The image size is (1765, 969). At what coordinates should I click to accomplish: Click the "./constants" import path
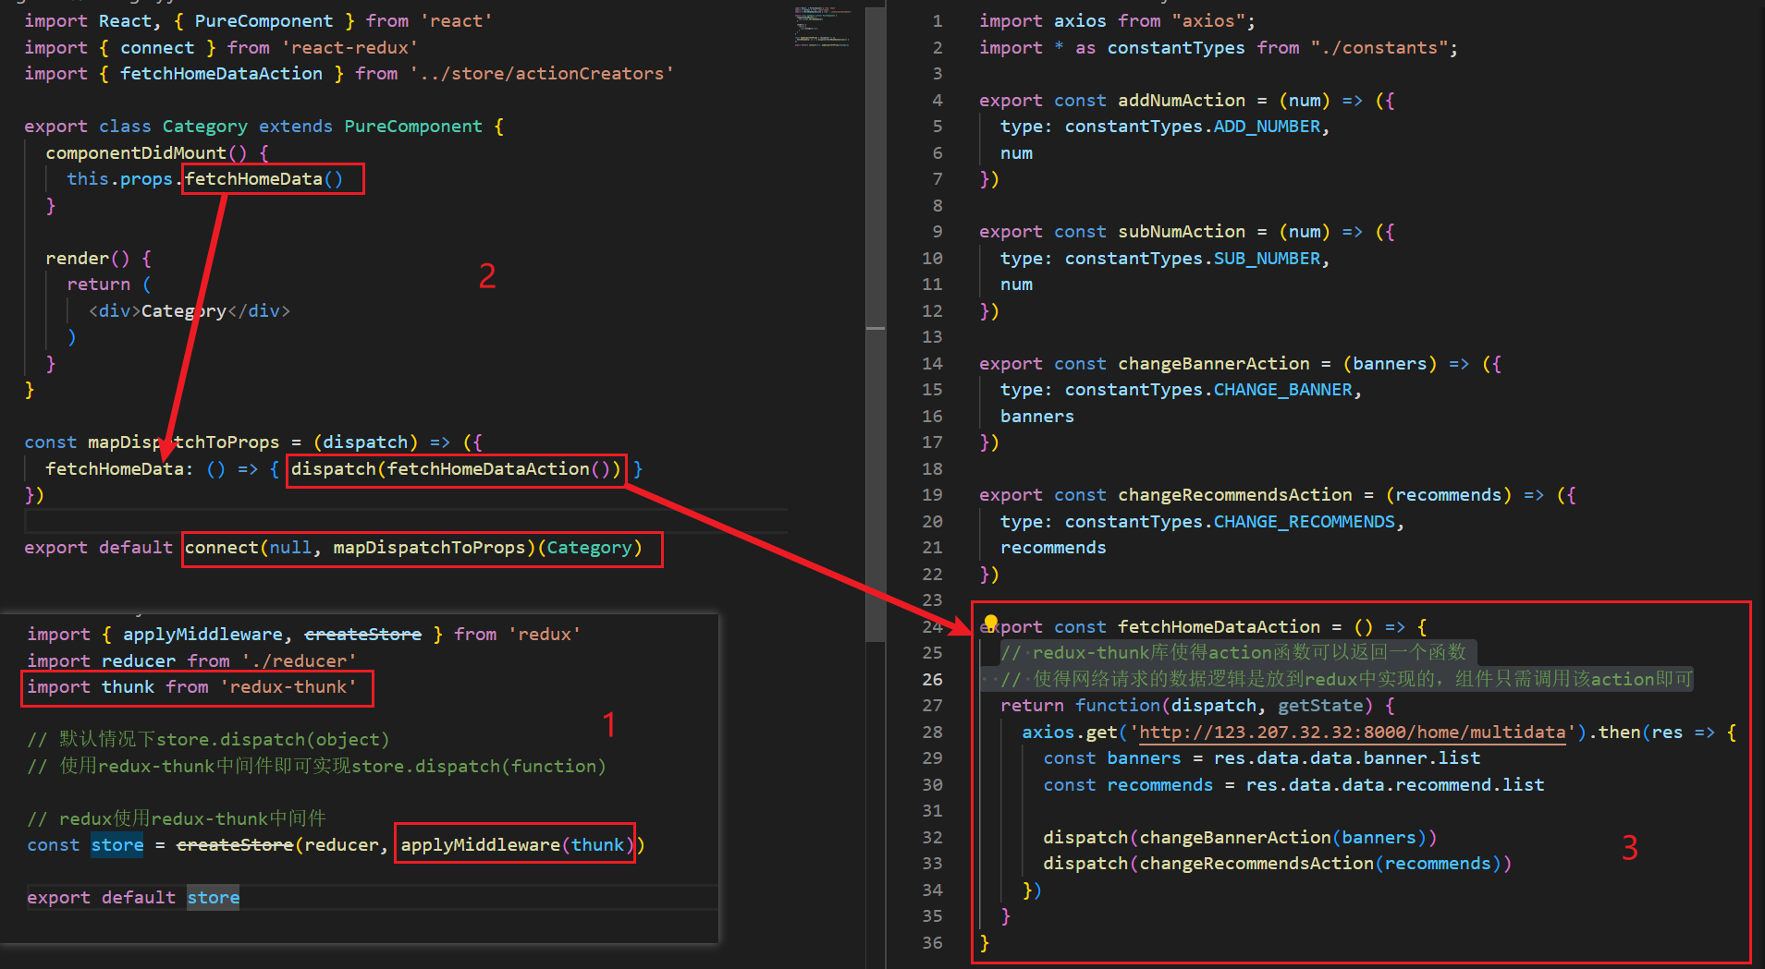1379,48
